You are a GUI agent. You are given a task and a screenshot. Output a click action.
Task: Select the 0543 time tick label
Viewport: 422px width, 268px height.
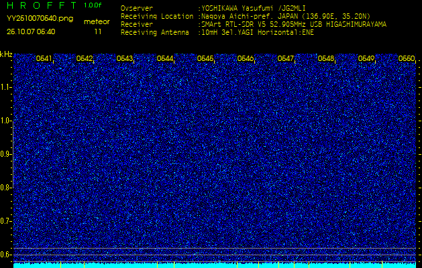[x=125, y=59]
